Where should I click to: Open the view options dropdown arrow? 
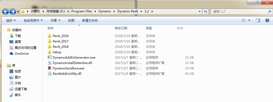(x=249, y=20)
